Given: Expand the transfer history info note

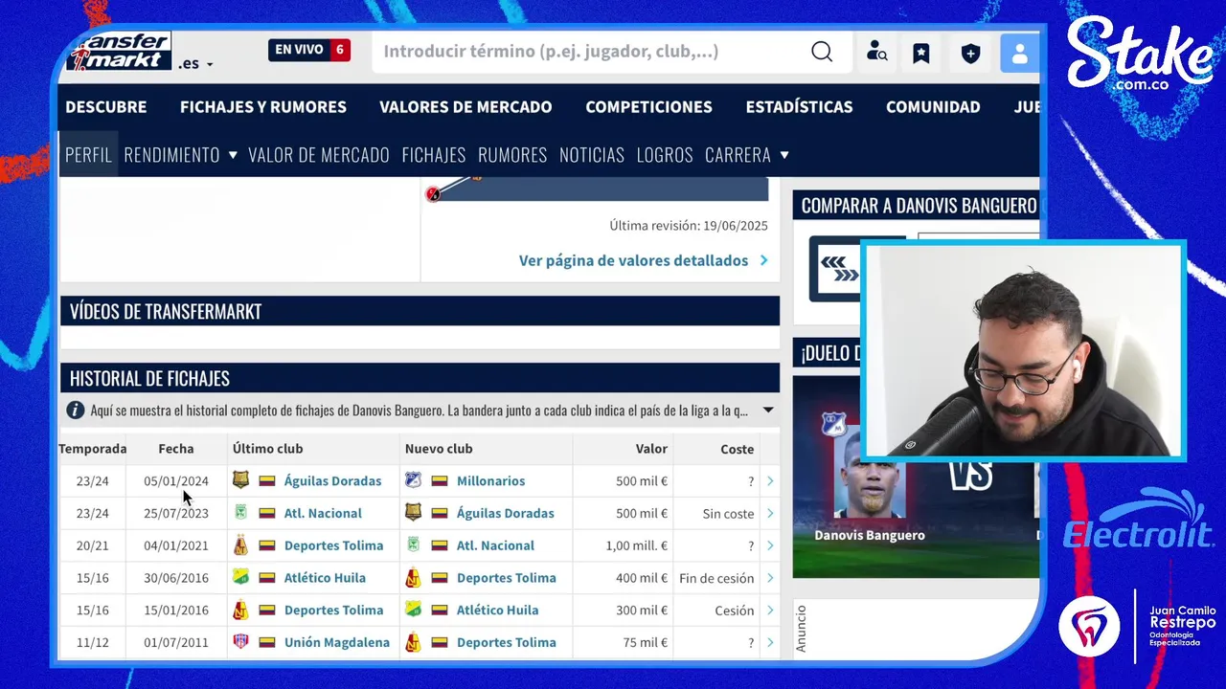Looking at the screenshot, I should click(x=768, y=411).
